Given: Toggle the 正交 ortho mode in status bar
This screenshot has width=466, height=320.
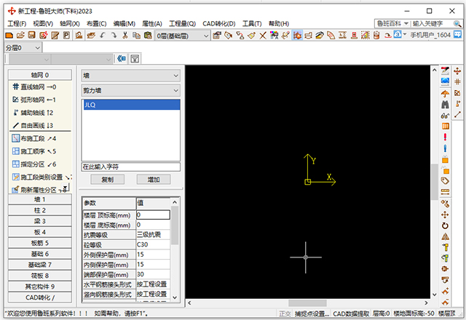Looking at the screenshot, I should coord(285,313).
